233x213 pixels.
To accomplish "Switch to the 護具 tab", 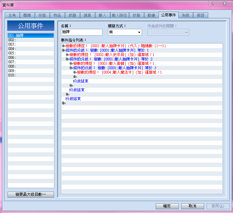I will [x=87, y=15].
